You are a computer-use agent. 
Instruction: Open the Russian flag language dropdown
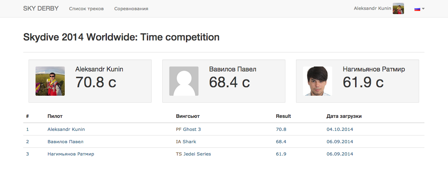point(419,9)
